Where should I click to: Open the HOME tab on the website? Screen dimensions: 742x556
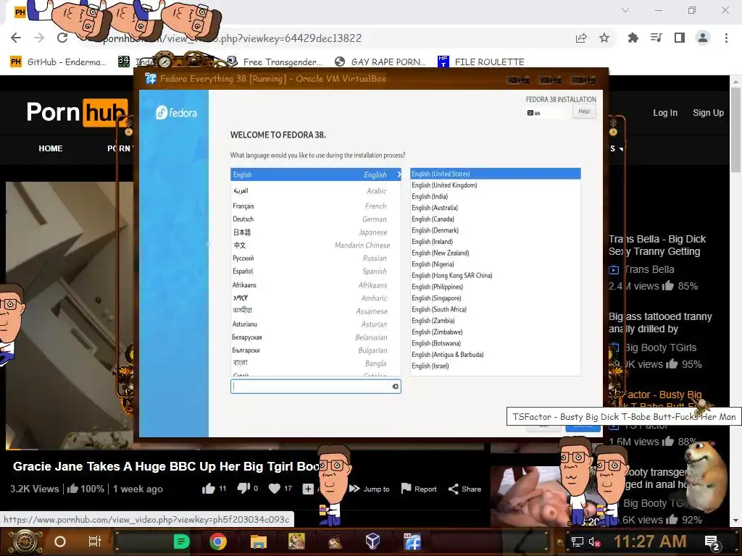pyautogui.click(x=51, y=148)
